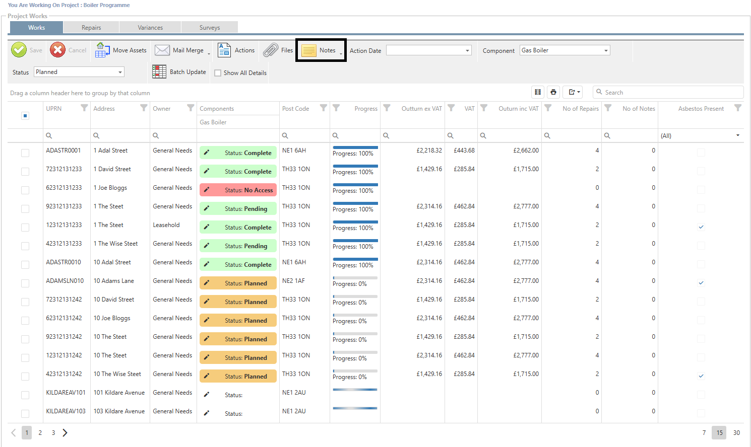Toggle the select-all checkbox in the header
Viewport: 751px width, 447px height.
(25, 116)
